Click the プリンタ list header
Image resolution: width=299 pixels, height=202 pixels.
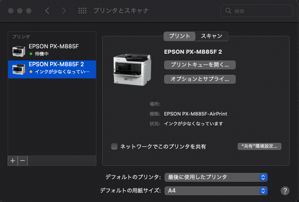pyautogui.click(x=21, y=37)
